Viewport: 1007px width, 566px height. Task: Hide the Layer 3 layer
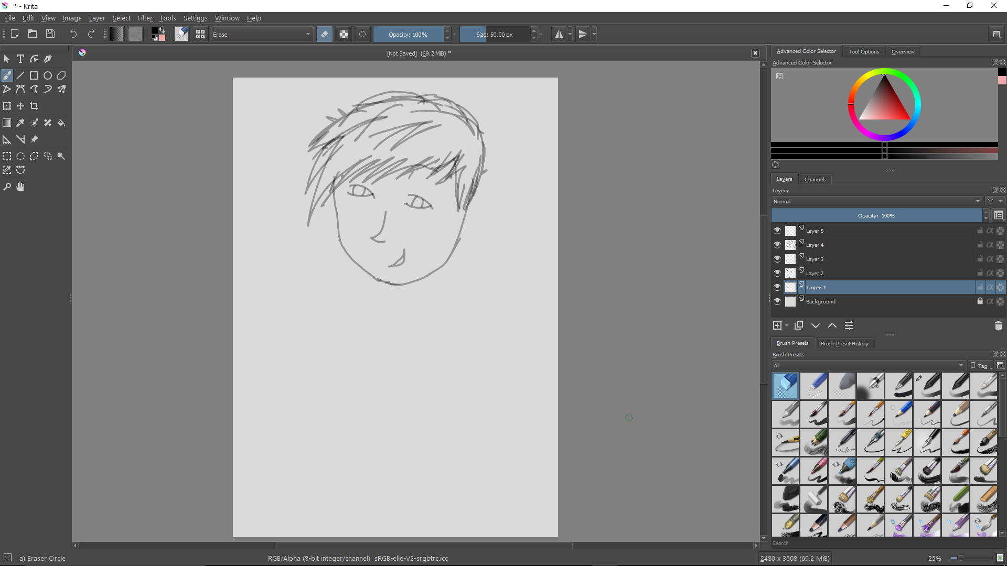click(x=778, y=258)
